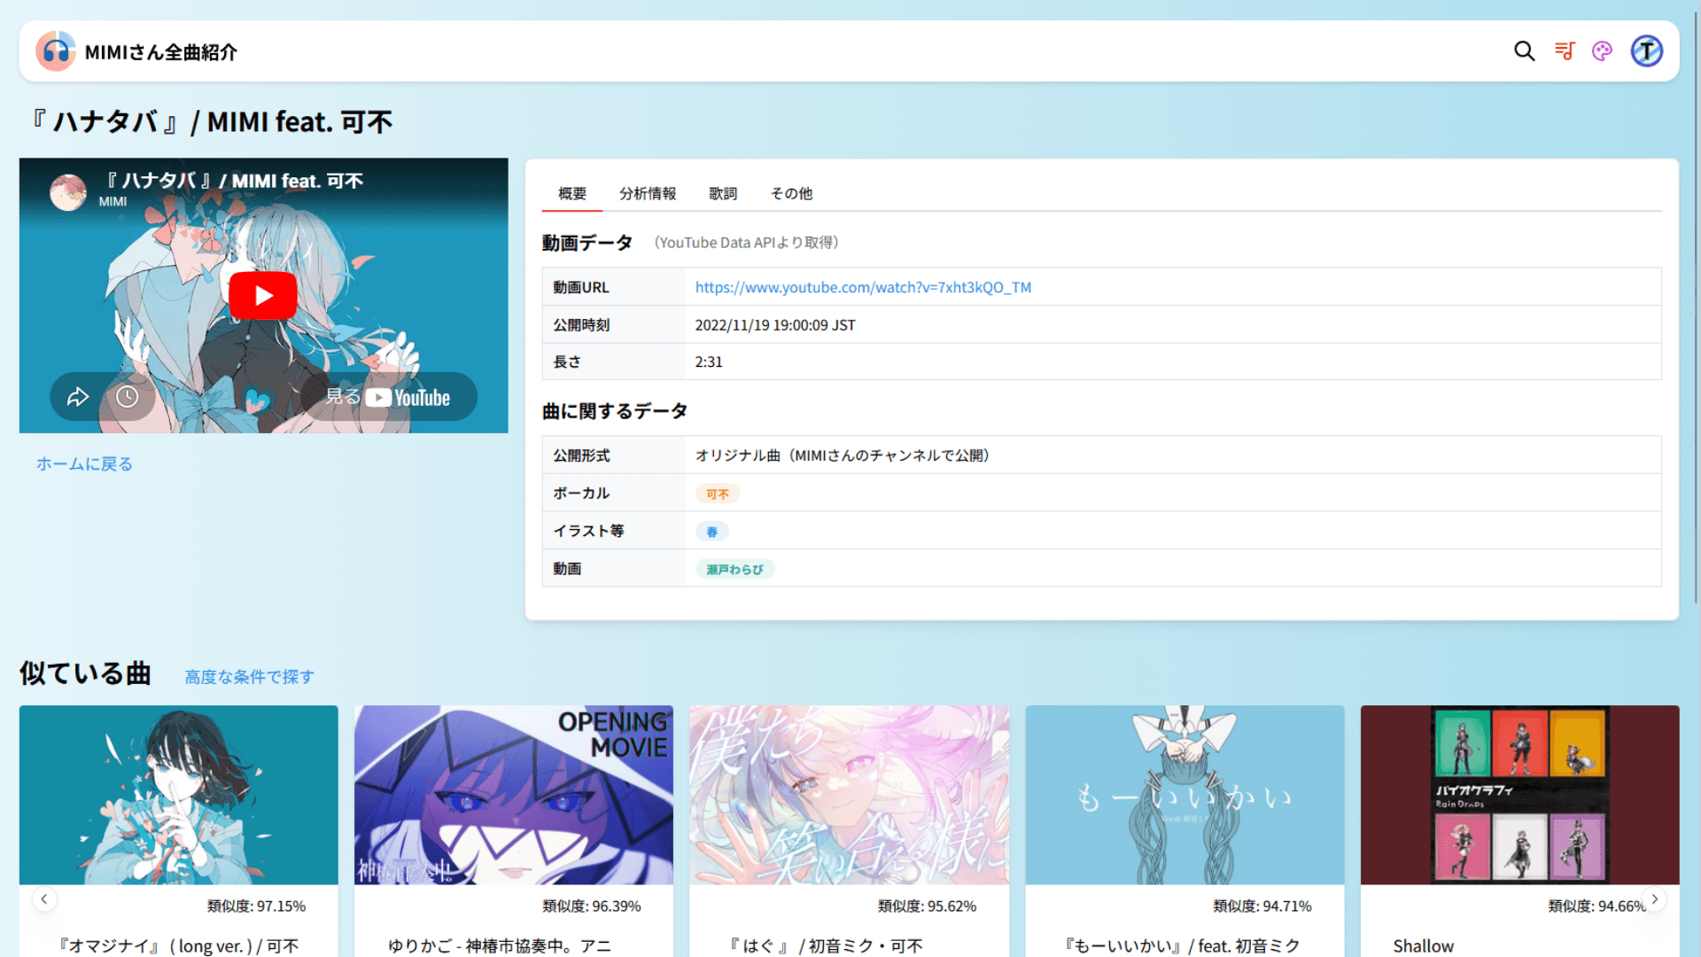Click the headphones site logo
1701x957 pixels.
(x=55, y=51)
